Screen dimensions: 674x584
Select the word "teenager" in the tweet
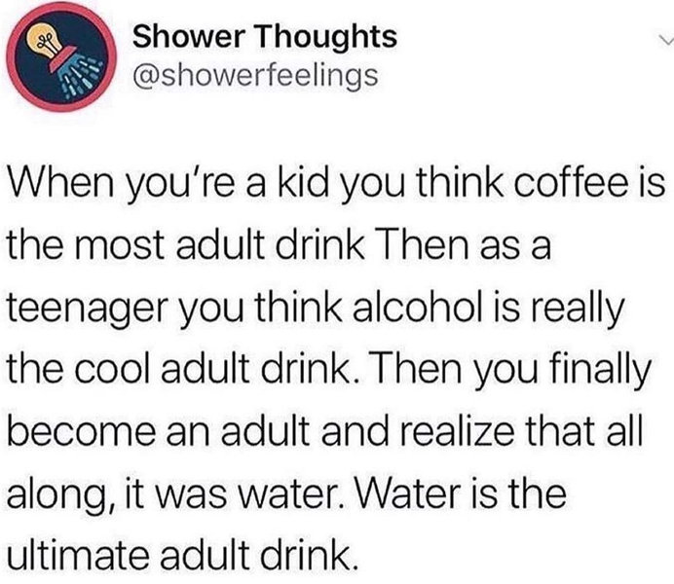(x=88, y=310)
